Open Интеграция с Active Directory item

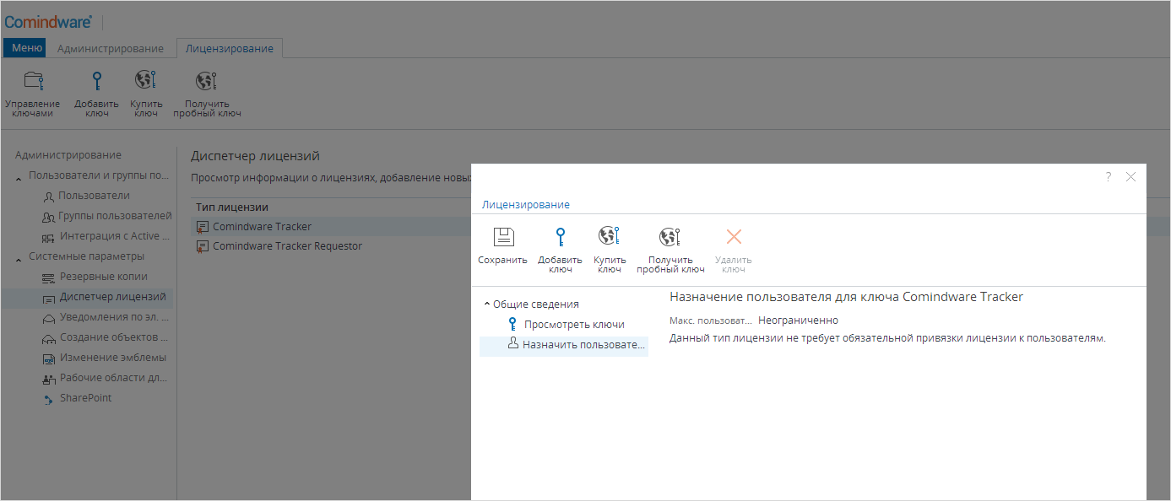114,235
